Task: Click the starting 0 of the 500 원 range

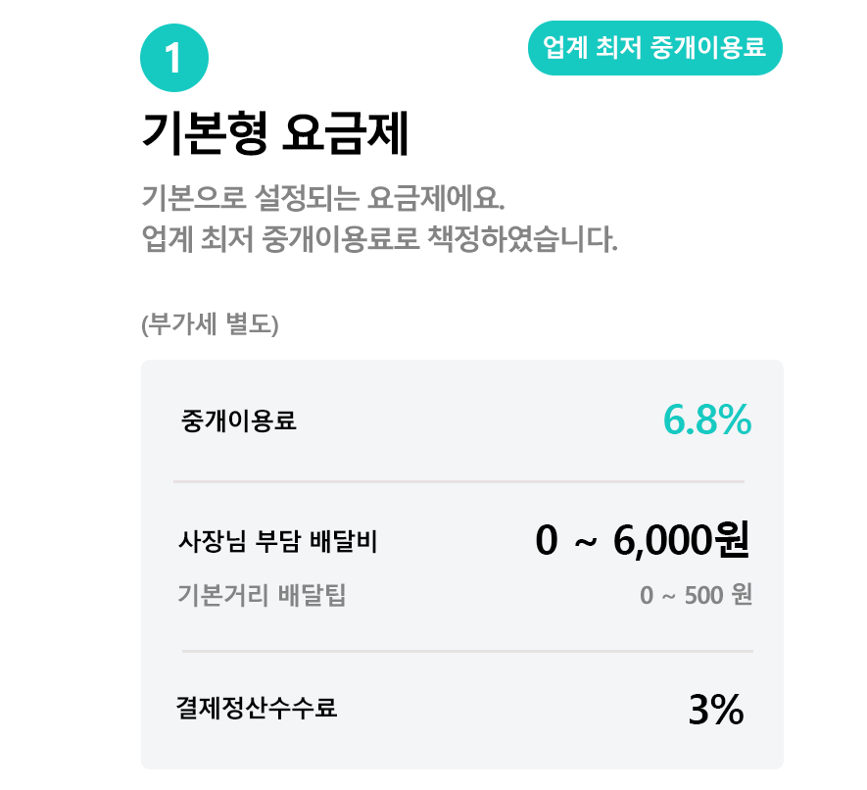Action: (x=646, y=595)
